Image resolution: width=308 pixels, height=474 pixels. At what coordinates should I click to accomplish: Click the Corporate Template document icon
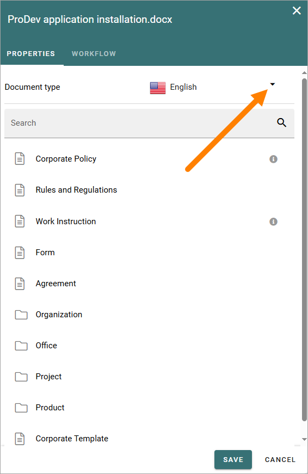pyautogui.click(x=20, y=439)
